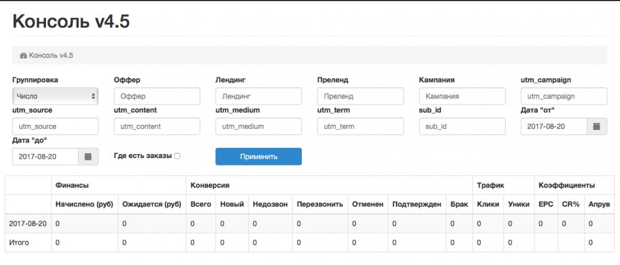
Task: Click the Где есть заказы label text
Action: pos(143,156)
